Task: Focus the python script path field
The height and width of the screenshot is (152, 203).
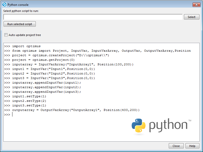Action: (93, 17)
